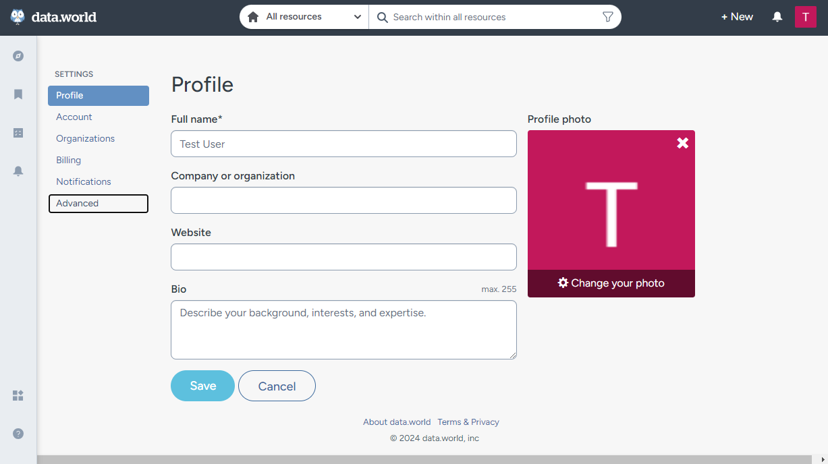This screenshot has height=464, width=828.
Task: Click Change your photo
Action: pos(611,283)
